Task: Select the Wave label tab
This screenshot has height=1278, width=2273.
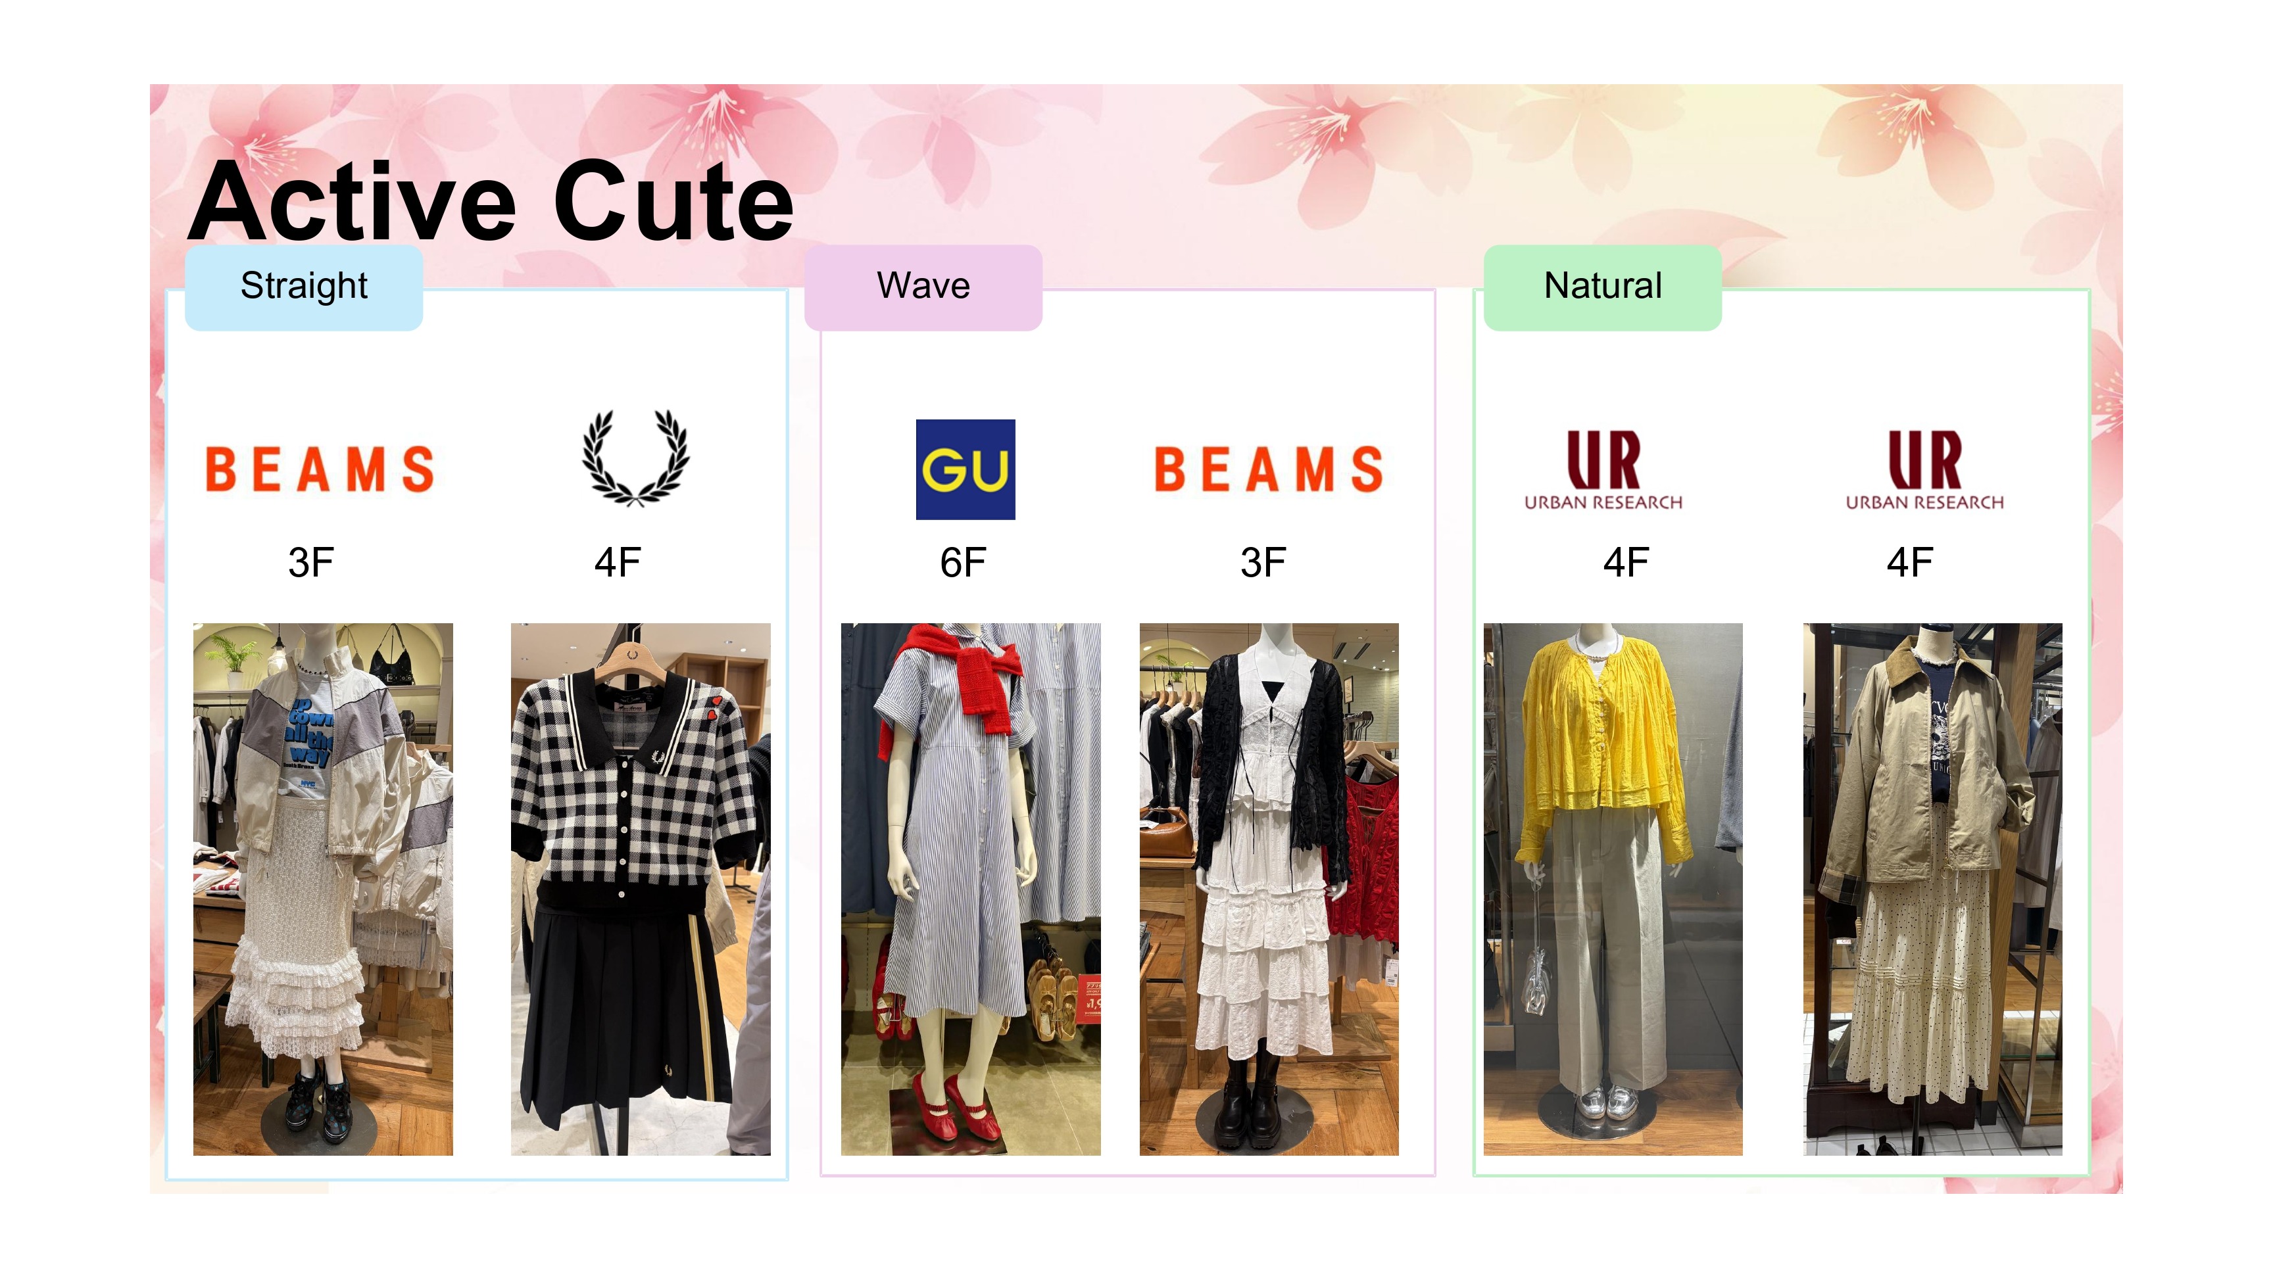Action: [923, 287]
